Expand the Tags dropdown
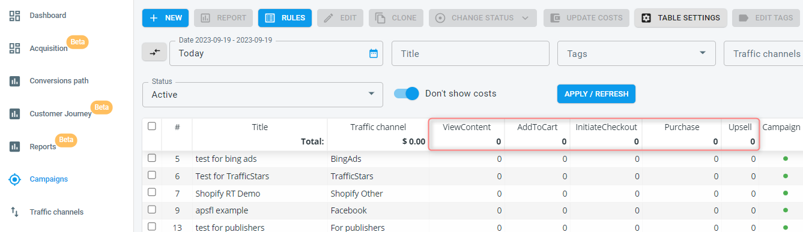 (x=637, y=53)
